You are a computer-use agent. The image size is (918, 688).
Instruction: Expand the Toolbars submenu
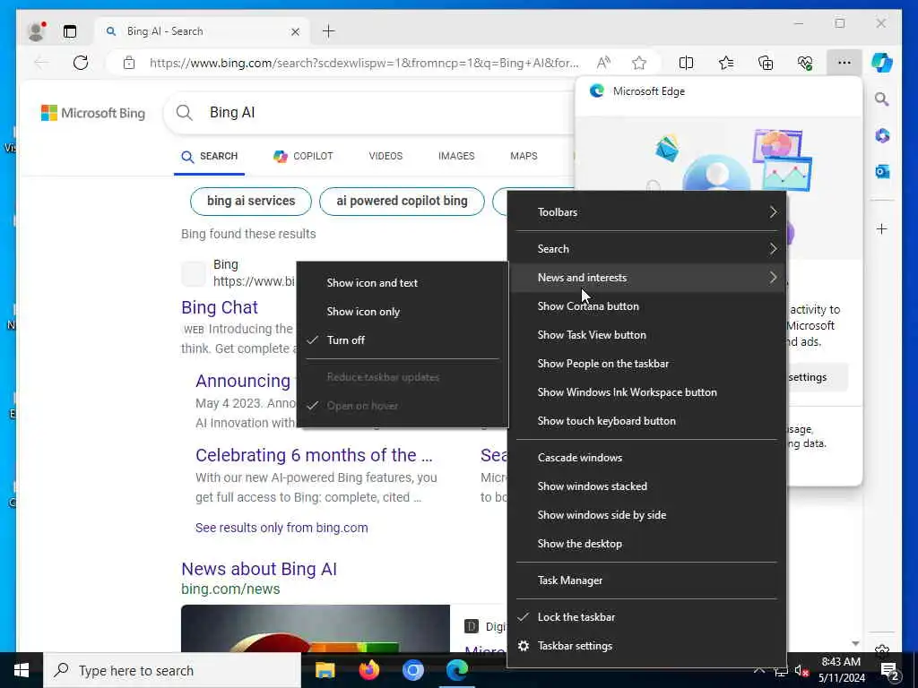(x=646, y=212)
